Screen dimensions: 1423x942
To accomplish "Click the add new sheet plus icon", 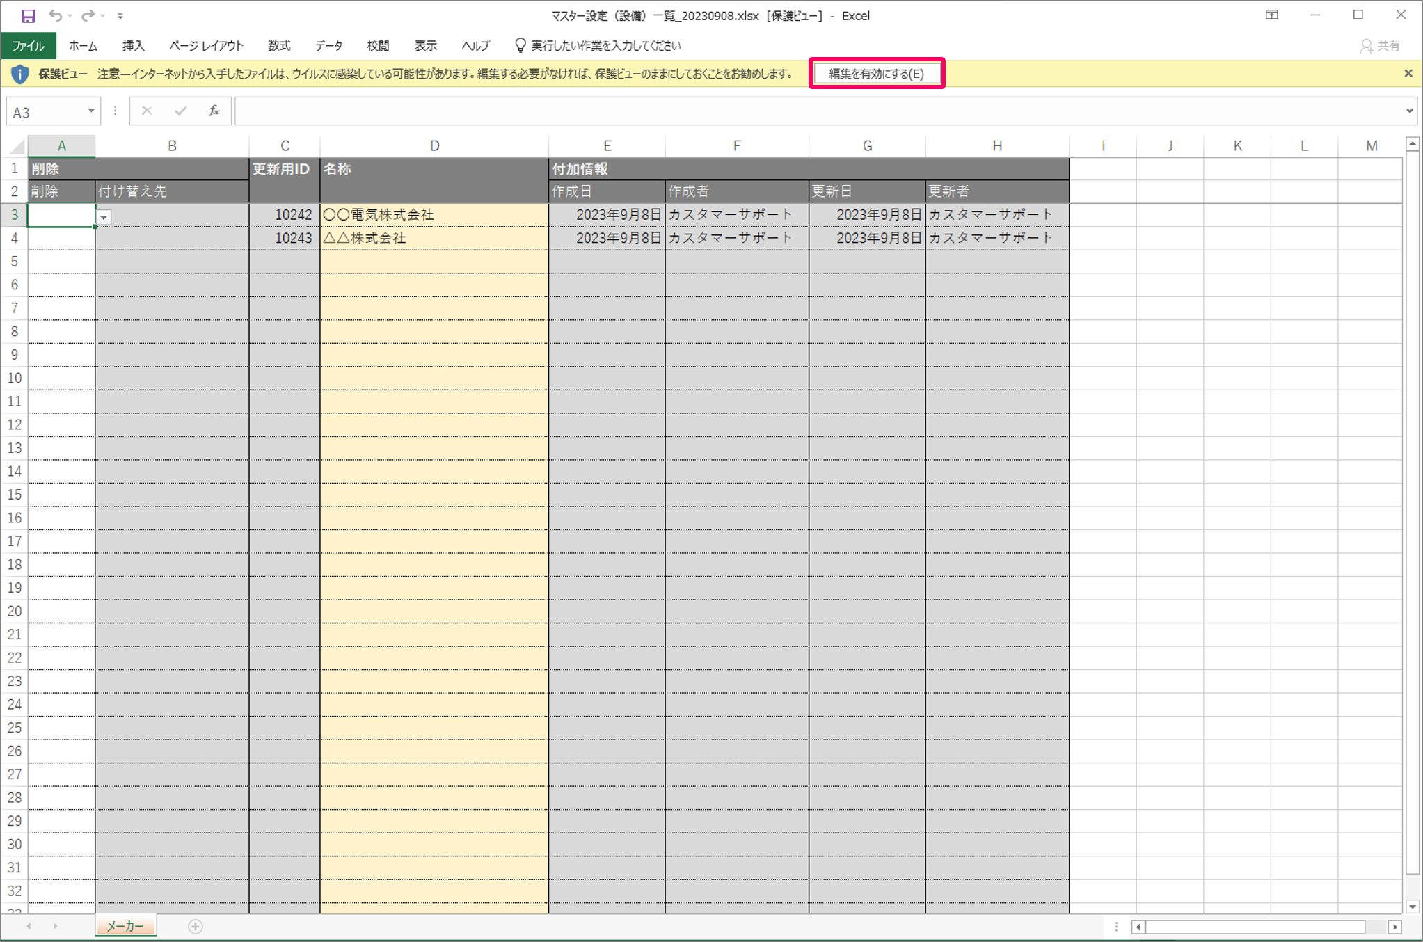I will (196, 926).
